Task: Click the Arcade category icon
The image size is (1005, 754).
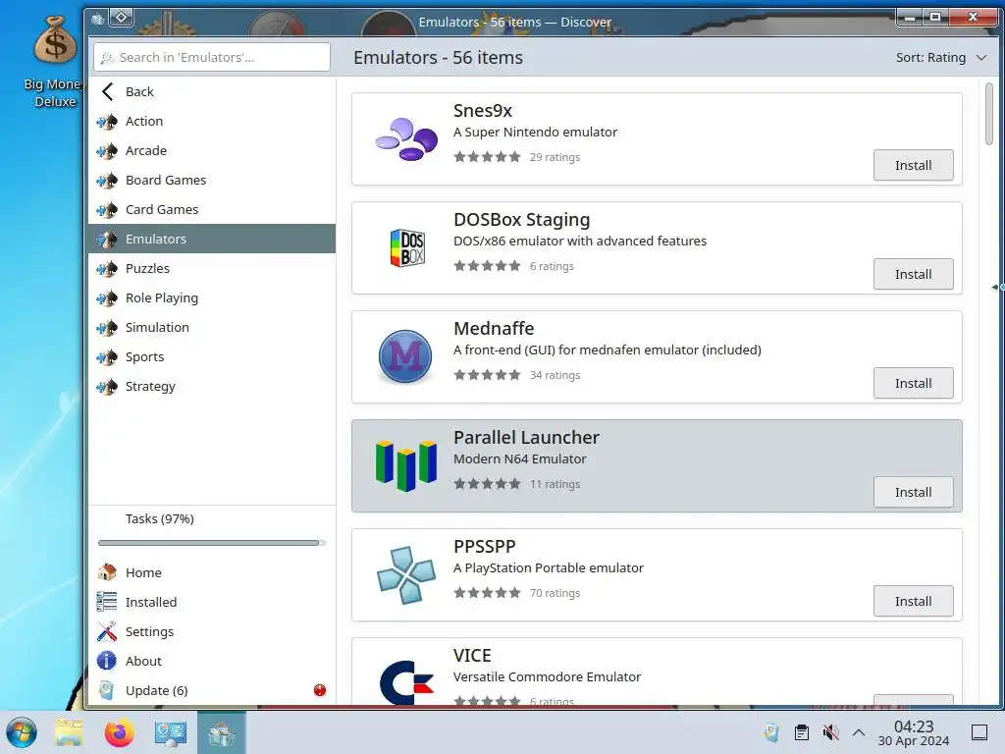Action: point(107,150)
